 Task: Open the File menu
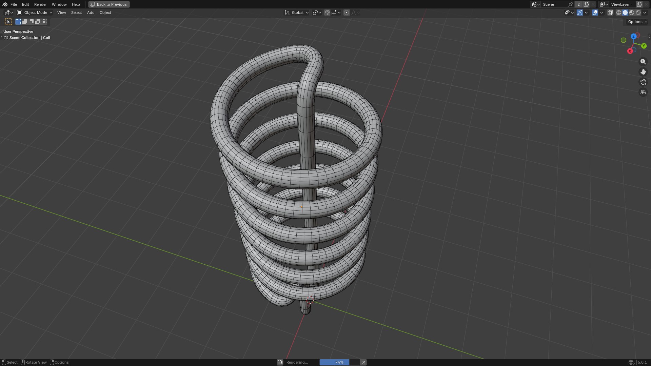14,4
